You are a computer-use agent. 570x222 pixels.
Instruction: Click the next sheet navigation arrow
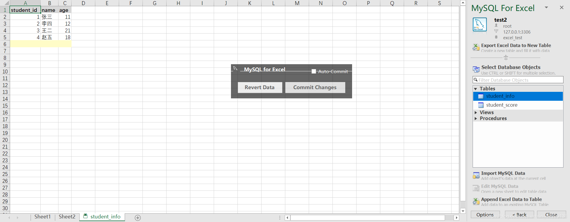(18, 218)
